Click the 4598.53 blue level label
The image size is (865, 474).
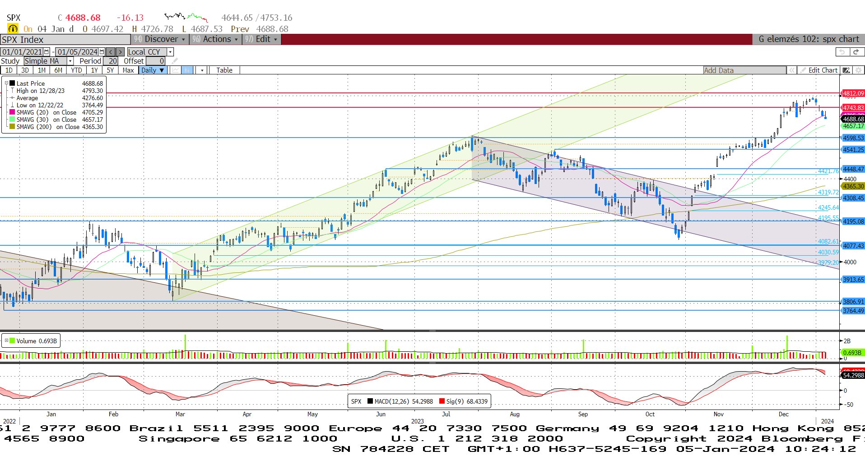pos(853,138)
